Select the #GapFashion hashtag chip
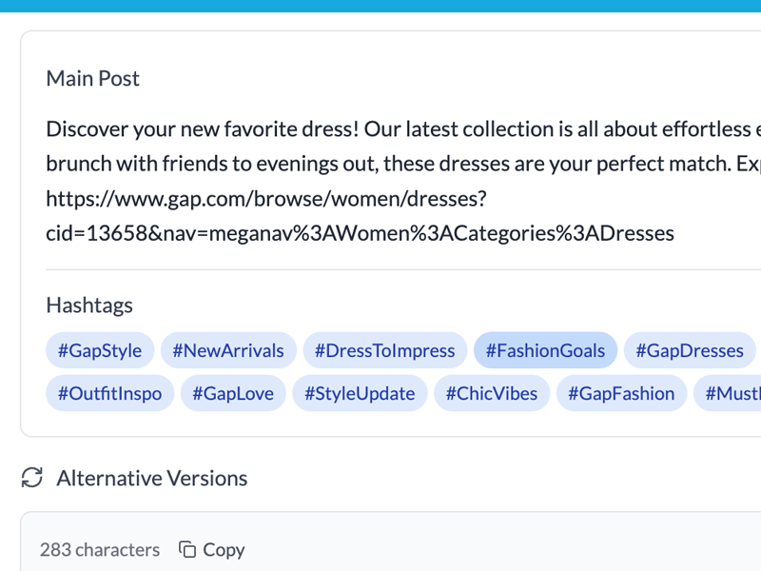 pyautogui.click(x=622, y=393)
